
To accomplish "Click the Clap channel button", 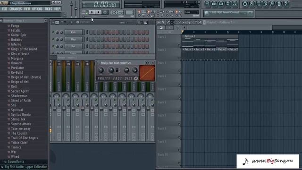I will [x=74, y=39].
